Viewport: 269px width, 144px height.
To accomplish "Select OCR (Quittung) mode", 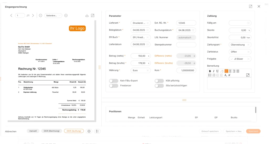I will [x=74, y=131].
